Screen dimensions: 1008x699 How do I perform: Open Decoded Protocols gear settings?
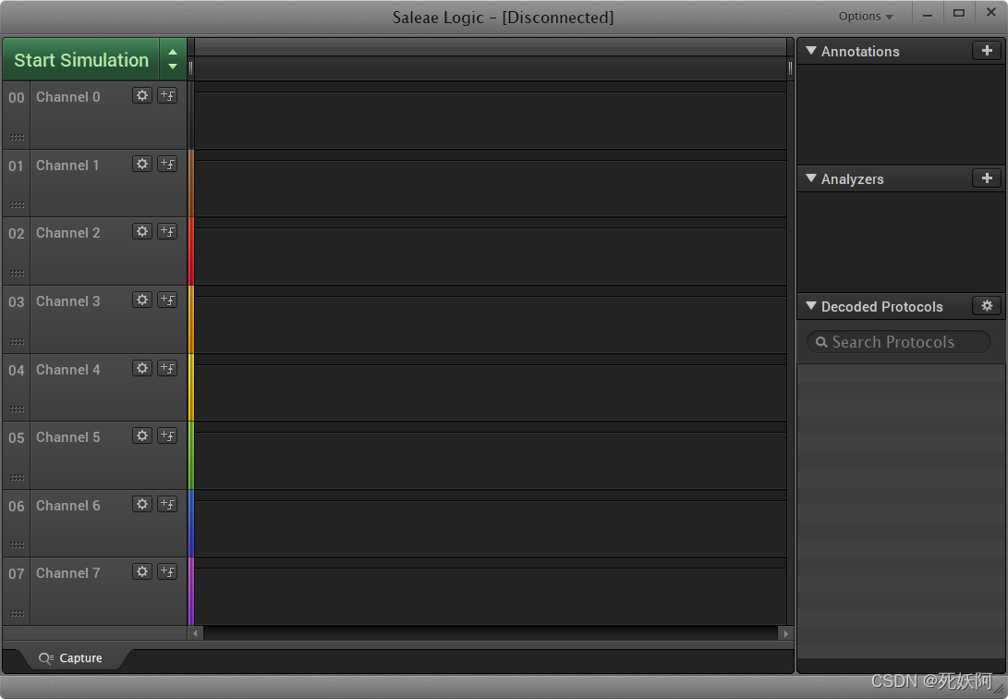tap(987, 306)
